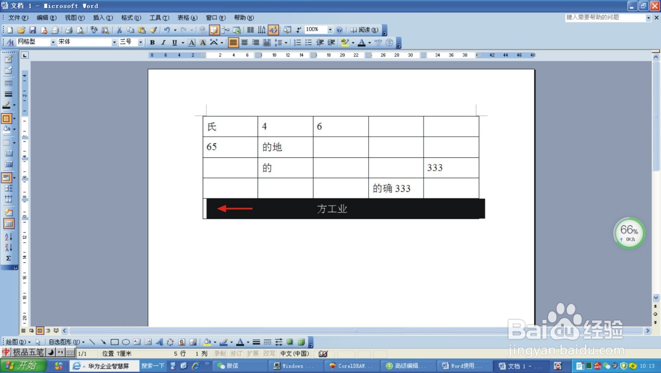Expand the 绘图 drawing menu dropdown

point(18,342)
